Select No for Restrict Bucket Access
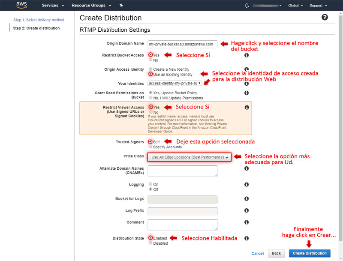Screen dimensions: 343x261 [x=150, y=60]
